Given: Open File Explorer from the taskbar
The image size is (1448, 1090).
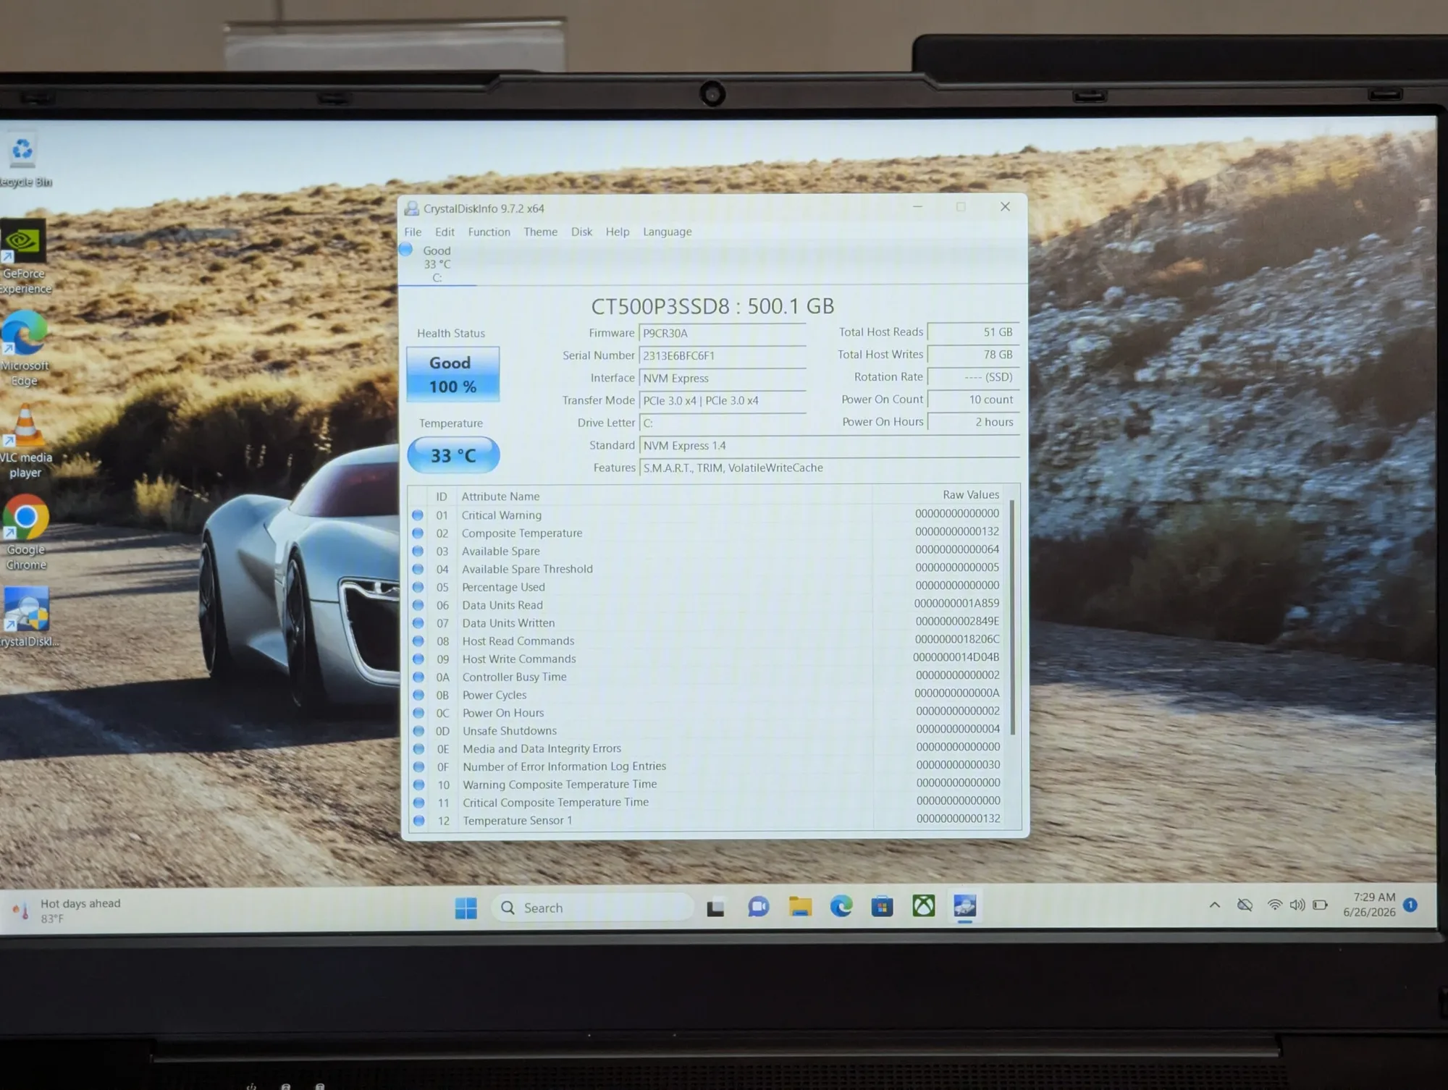Looking at the screenshot, I should pos(800,906).
